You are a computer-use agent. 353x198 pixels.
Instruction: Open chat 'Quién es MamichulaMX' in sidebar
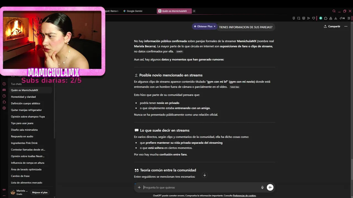pyautogui.click(x=30, y=90)
